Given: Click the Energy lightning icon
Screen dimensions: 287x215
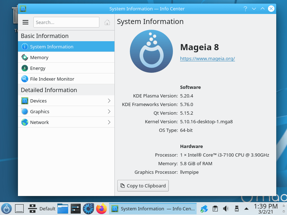Looking at the screenshot, I should [25, 68].
